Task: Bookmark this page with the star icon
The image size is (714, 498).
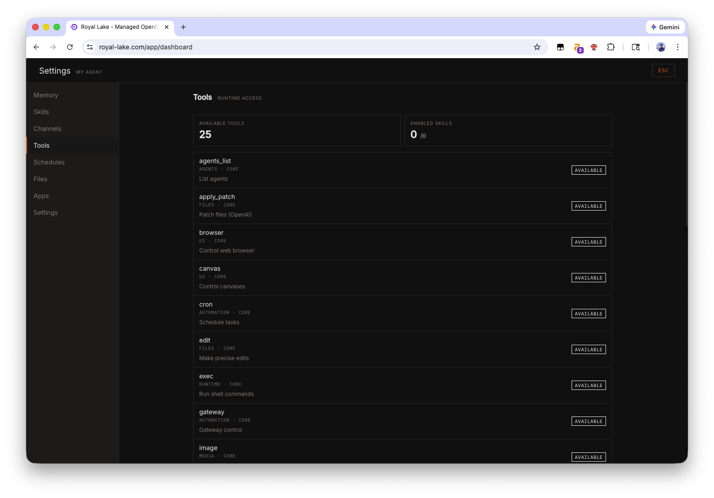Action: click(537, 47)
